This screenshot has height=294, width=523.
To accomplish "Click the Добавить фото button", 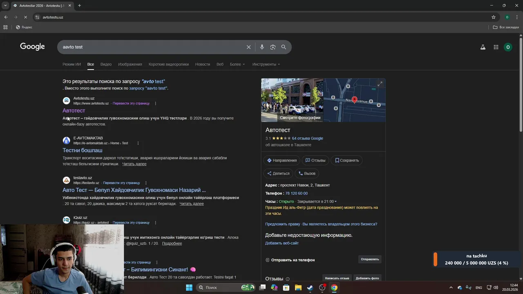I will pyautogui.click(x=367, y=278).
